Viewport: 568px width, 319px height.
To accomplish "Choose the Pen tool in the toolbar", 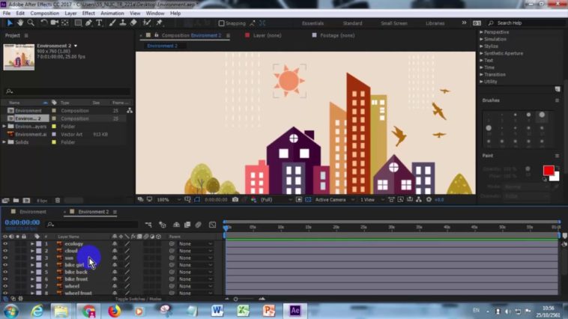I will click(88, 22).
